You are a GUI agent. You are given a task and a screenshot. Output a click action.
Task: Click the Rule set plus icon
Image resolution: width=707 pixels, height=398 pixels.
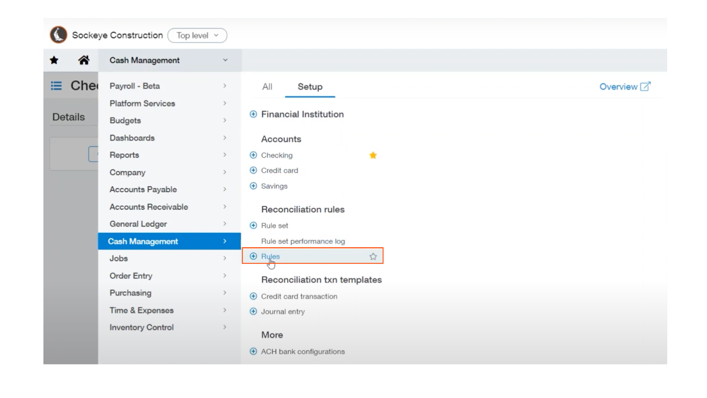[253, 225]
